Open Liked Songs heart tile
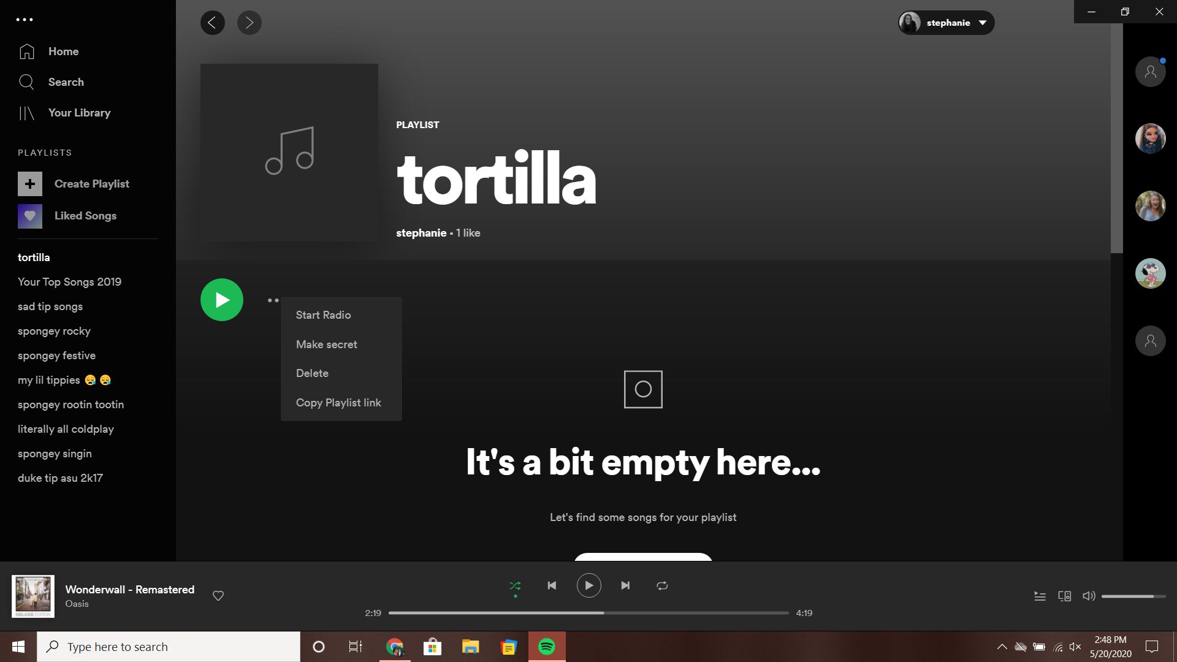 [30, 216]
